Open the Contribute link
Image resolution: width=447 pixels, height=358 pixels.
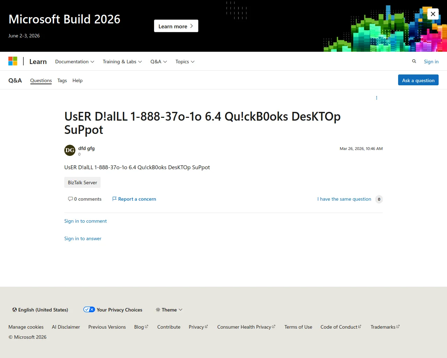[x=169, y=327]
